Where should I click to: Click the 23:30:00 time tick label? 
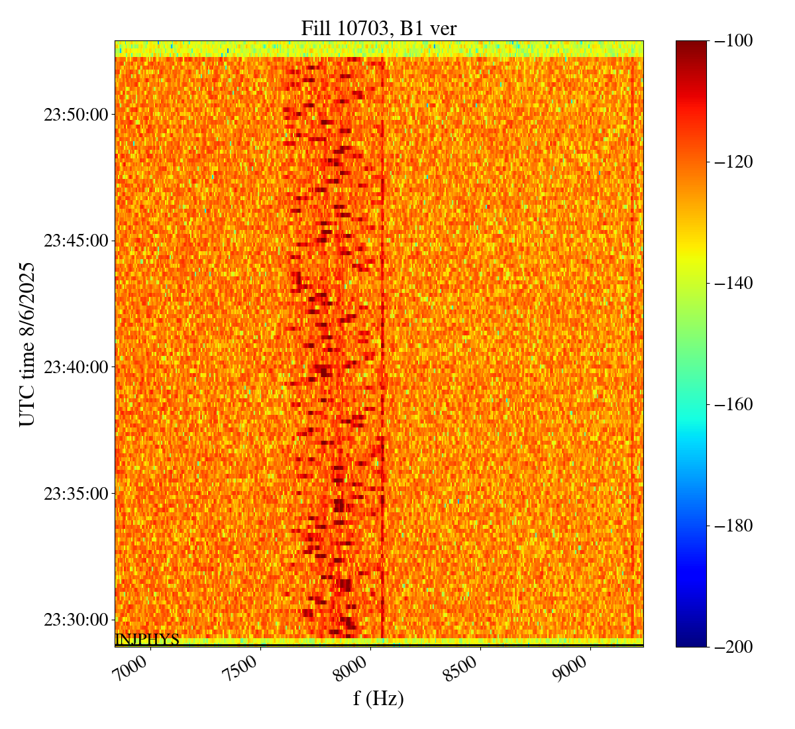click(76, 620)
